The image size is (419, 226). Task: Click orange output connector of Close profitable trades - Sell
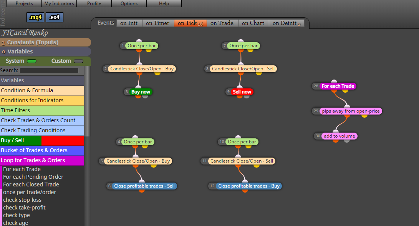click(142, 190)
